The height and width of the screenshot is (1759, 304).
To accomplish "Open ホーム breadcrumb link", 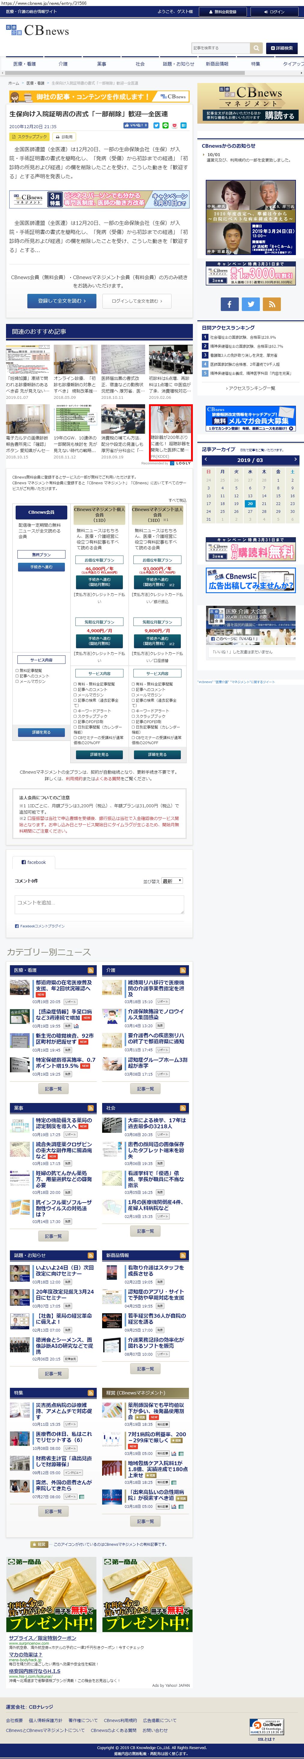I will [14, 83].
